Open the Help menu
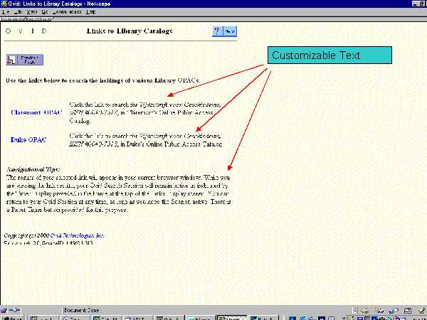 tap(90, 12)
